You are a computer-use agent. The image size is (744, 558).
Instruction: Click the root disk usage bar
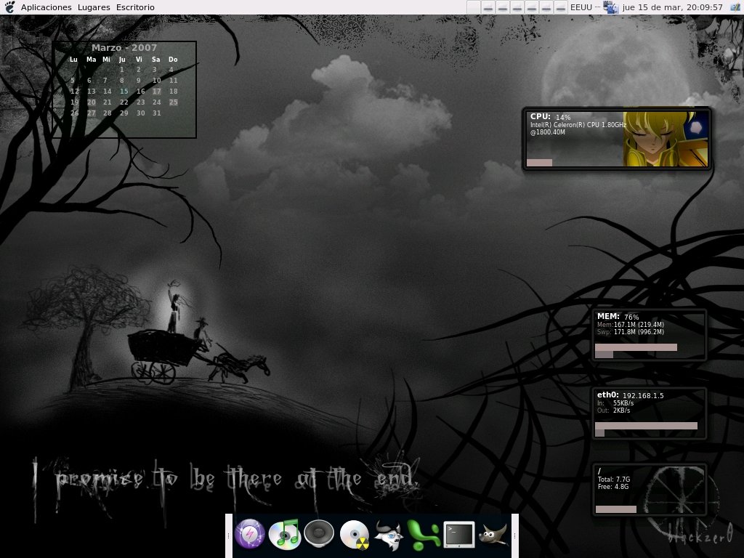[616, 509]
